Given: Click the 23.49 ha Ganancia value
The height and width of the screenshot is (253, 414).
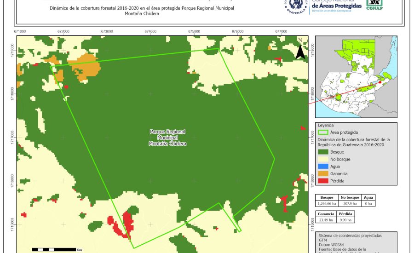Looking at the screenshot, I should click(x=326, y=220).
